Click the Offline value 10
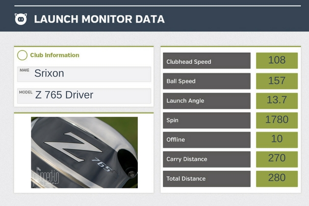Viewport: 309px width, 206px height. point(277,140)
